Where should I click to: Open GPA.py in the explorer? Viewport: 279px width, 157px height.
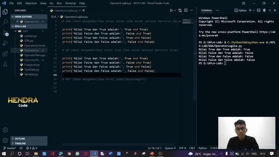(29, 41)
